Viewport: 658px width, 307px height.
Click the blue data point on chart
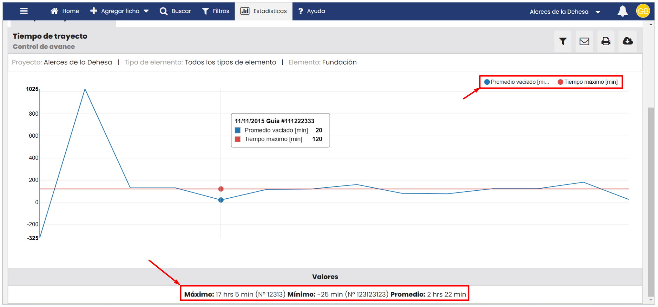coord(221,200)
